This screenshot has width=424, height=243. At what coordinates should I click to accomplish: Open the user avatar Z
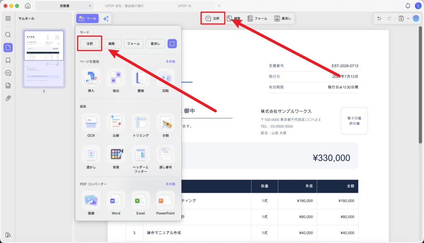(418, 6)
